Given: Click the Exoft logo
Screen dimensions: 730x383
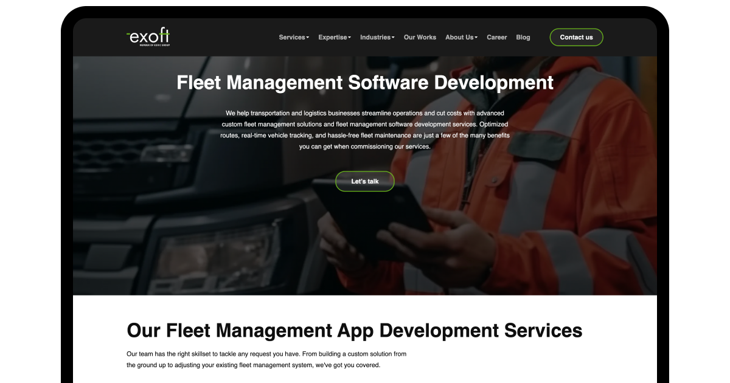Looking at the screenshot, I should point(148,37).
